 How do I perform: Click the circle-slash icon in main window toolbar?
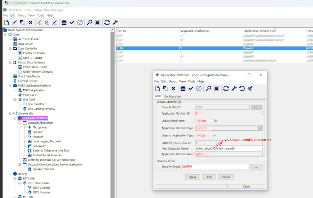click(x=80, y=23)
